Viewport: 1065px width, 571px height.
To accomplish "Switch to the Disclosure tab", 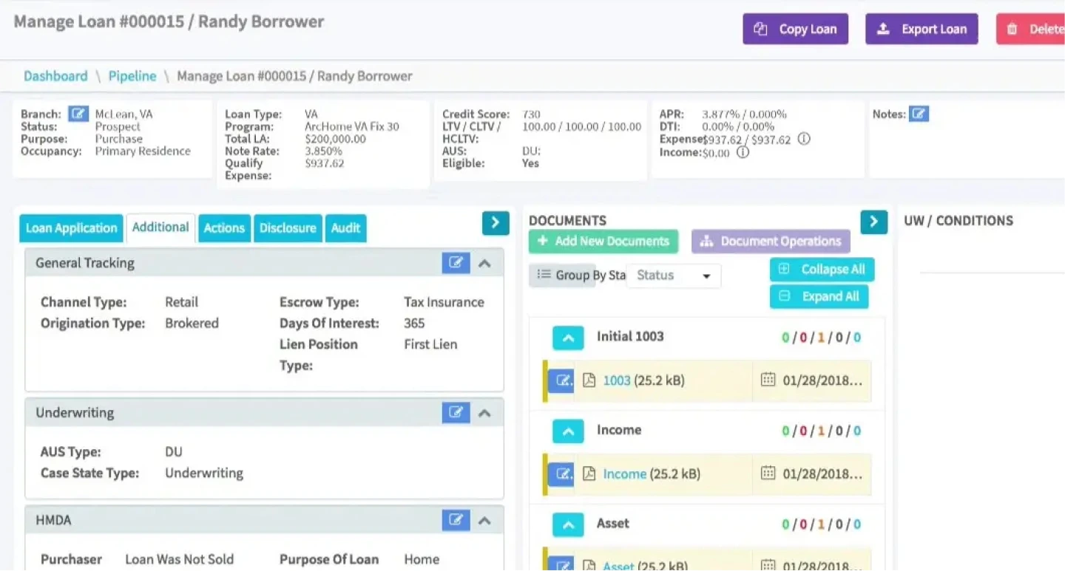I will tap(288, 228).
